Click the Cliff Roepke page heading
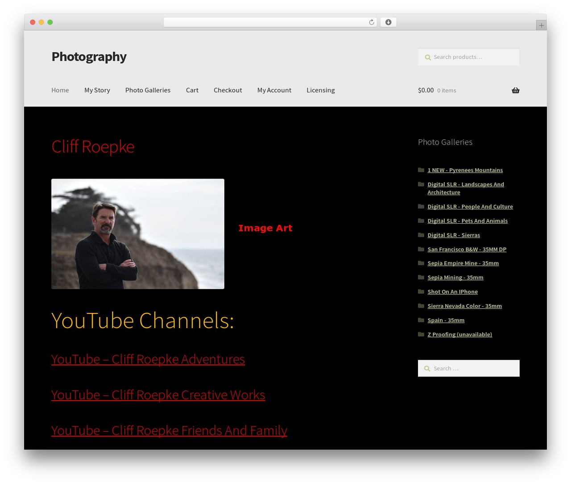This screenshot has height=484, width=571. pos(93,147)
